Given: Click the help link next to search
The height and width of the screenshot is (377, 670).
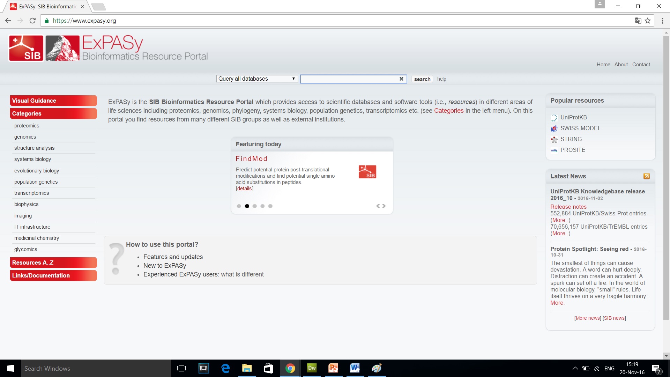Looking at the screenshot, I should pos(442,79).
